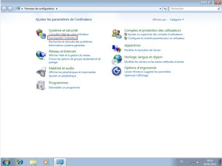Open the Apparence monitor icon

[x=117, y=49]
